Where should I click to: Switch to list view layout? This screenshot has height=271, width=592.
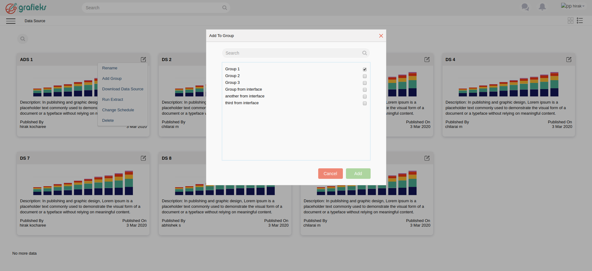[580, 21]
